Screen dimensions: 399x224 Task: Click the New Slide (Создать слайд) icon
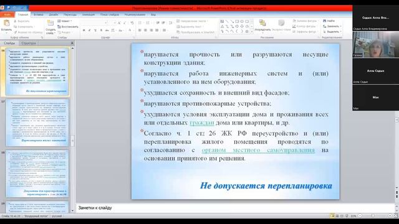(x=50, y=24)
